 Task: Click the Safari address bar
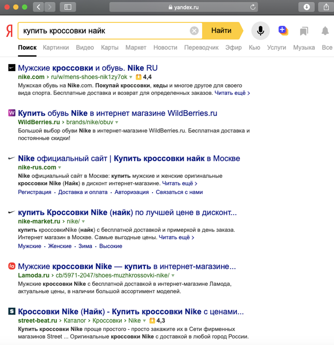tap(183, 7)
